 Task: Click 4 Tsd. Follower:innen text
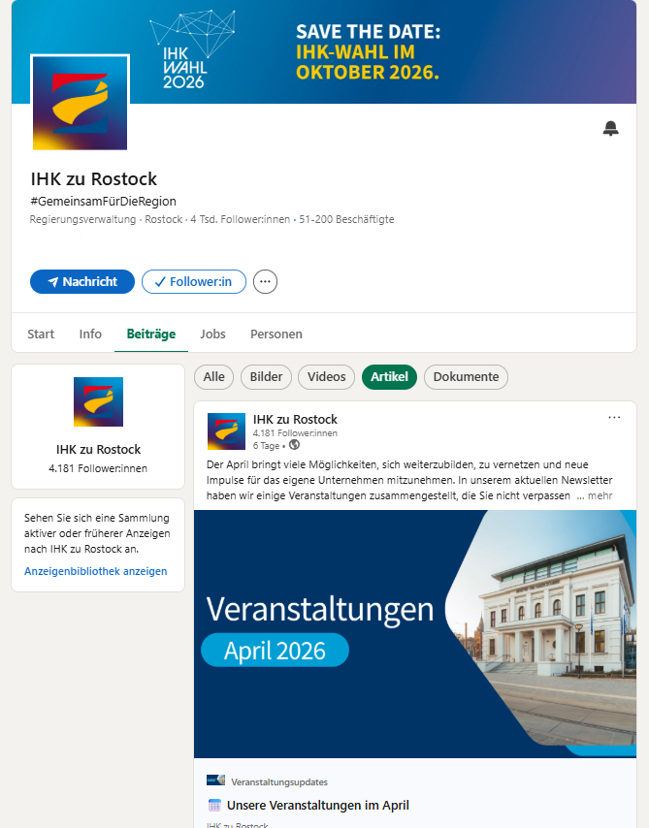coord(241,219)
